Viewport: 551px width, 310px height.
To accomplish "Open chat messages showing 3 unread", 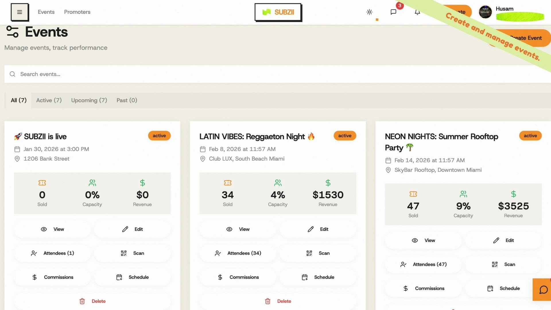I will pyautogui.click(x=393, y=12).
